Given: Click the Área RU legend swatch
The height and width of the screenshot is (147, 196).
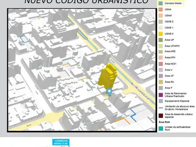Looking at the screenshot, I should (161, 82).
